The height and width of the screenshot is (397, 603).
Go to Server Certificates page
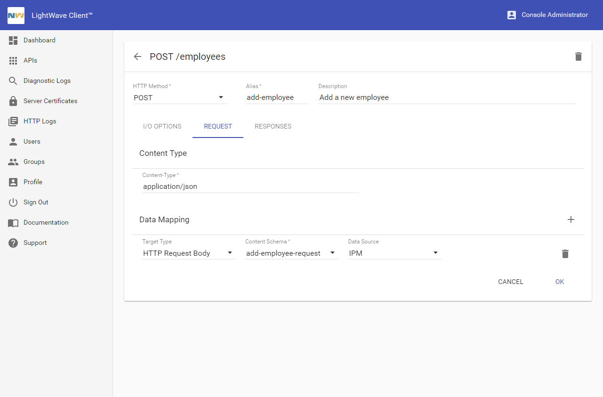(50, 101)
